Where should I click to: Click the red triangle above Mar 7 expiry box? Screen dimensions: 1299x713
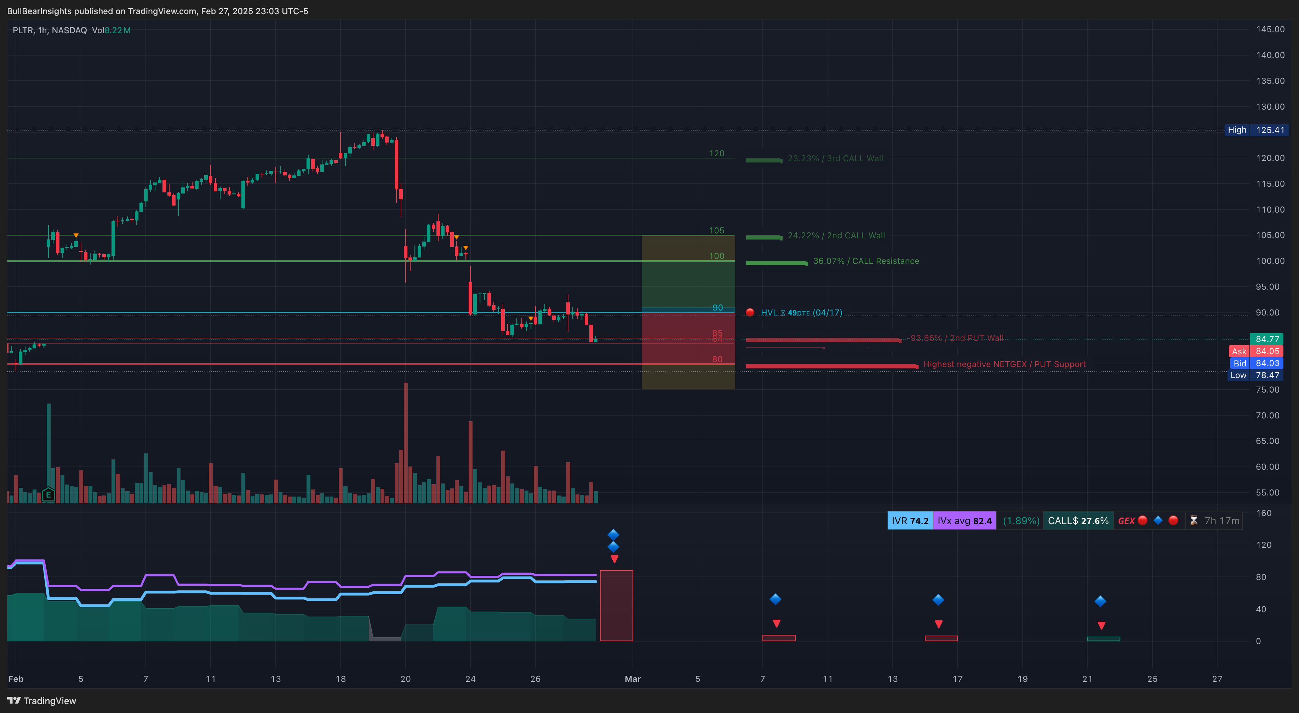pos(777,624)
